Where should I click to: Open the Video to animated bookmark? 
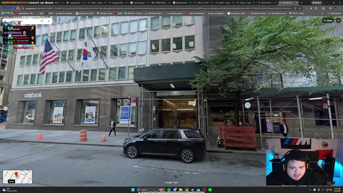pyautogui.click(x=64, y=13)
